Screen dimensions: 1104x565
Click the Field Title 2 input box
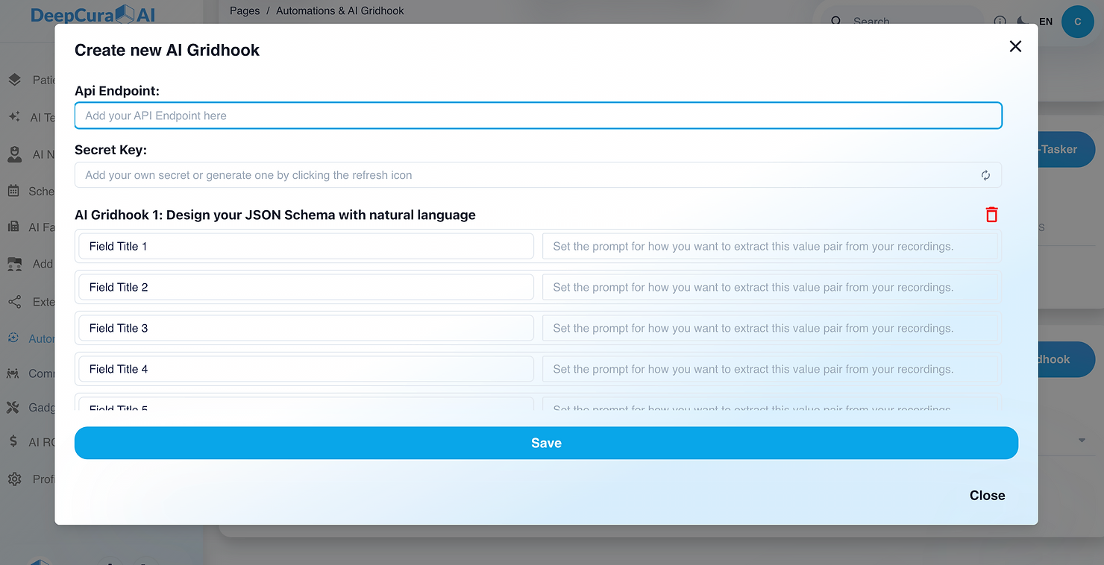click(306, 287)
